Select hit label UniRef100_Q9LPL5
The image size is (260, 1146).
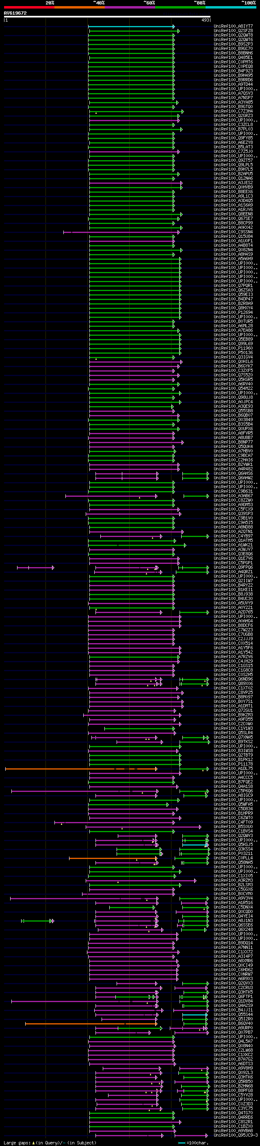233,165
